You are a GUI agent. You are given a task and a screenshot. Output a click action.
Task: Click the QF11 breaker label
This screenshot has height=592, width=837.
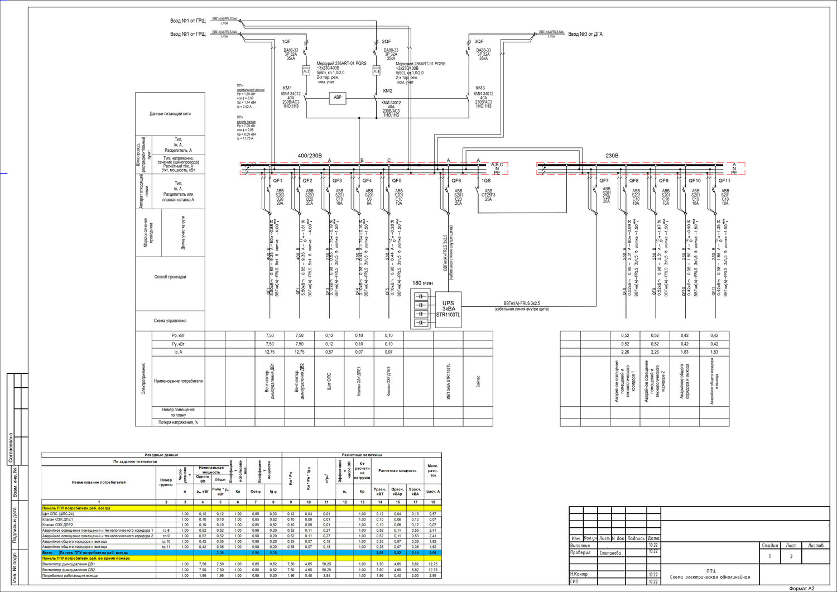[x=724, y=181]
